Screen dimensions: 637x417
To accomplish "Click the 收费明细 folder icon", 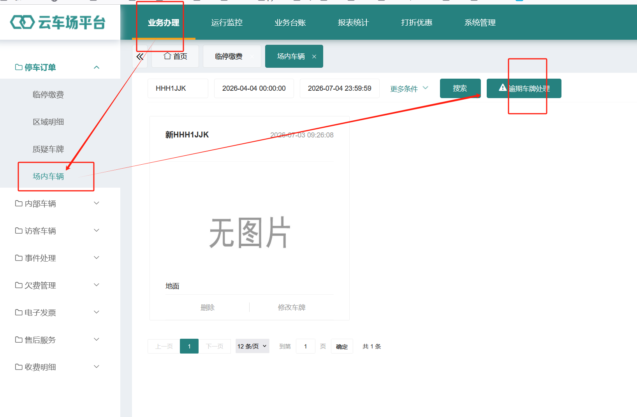I will tap(19, 367).
